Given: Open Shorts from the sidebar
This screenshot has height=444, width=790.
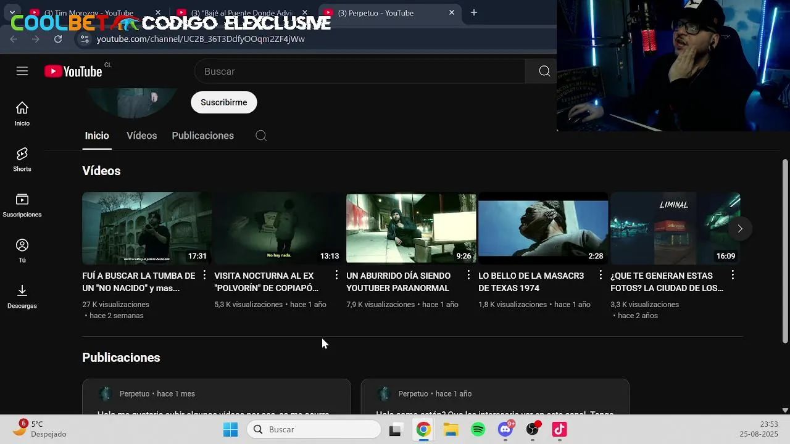Looking at the screenshot, I should coord(22,160).
